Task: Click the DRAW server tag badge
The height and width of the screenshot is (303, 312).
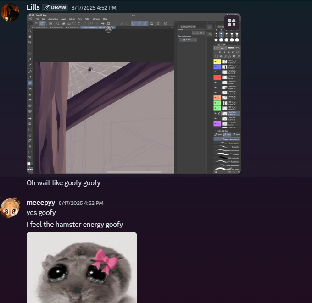Action: pyautogui.click(x=55, y=7)
